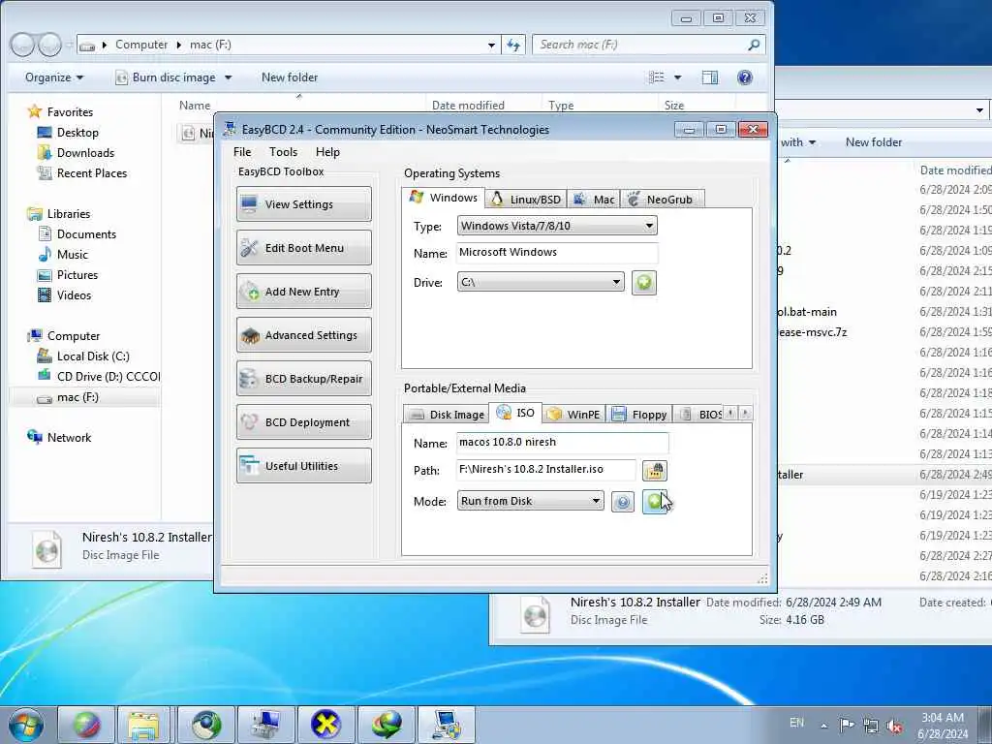The width and height of the screenshot is (992, 744).
Task: Click the ISO path field
Action: click(546, 470)
